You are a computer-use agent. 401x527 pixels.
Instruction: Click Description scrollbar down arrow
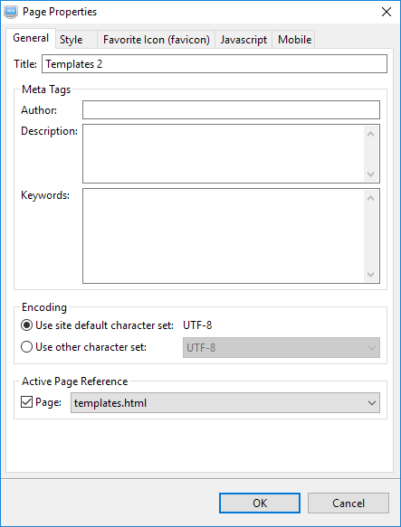click(x=371, y=174)
